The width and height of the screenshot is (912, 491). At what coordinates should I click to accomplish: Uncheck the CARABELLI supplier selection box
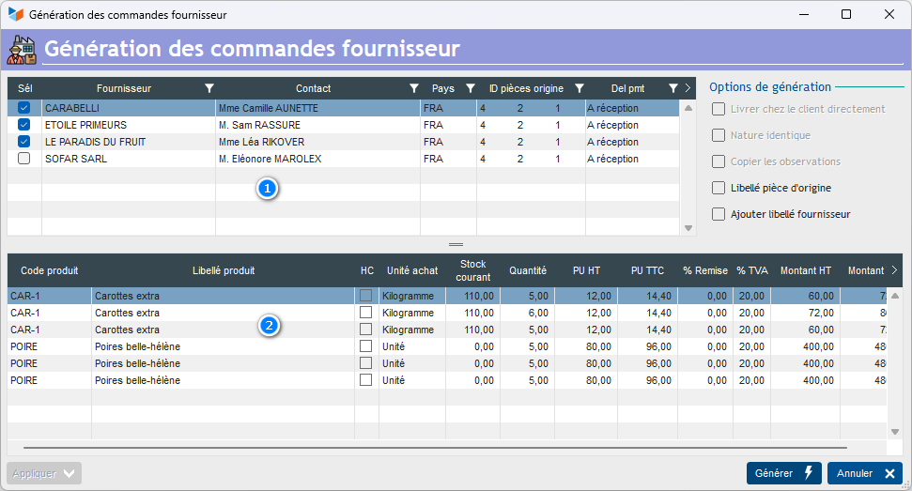click(24, 108)
